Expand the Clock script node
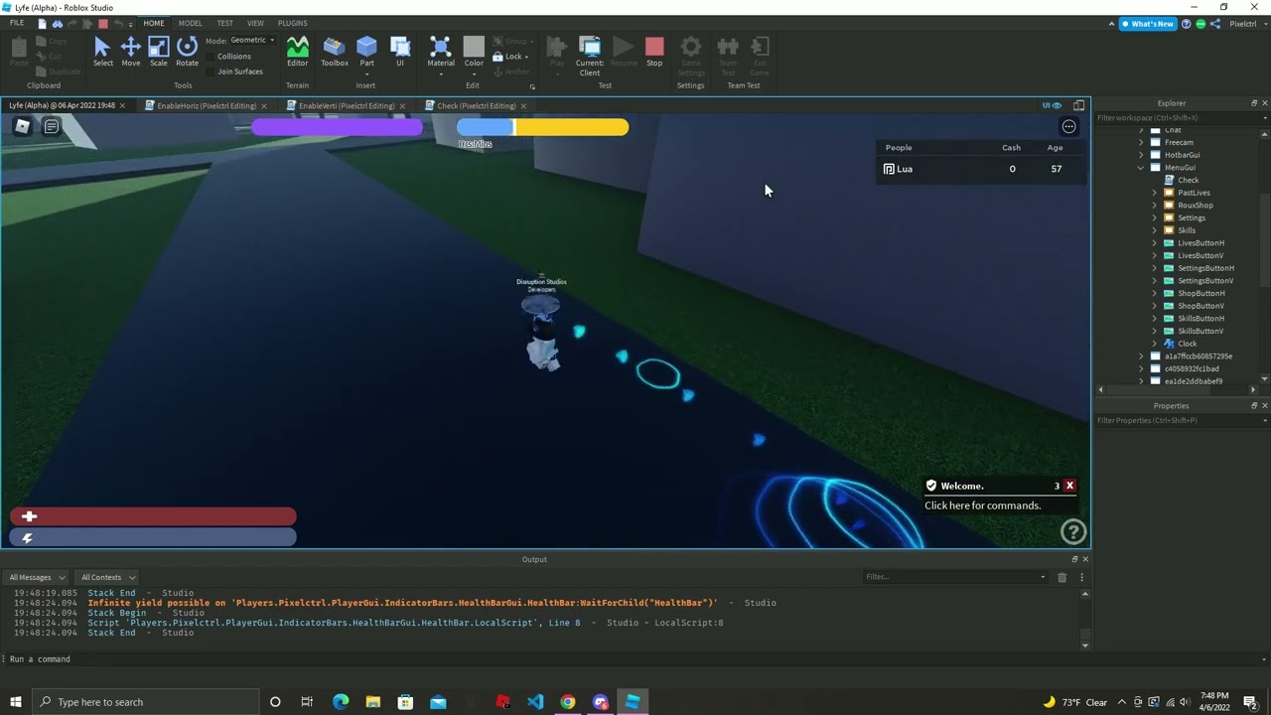Viewport: 1271px width, 715px height. [1155, 344]
